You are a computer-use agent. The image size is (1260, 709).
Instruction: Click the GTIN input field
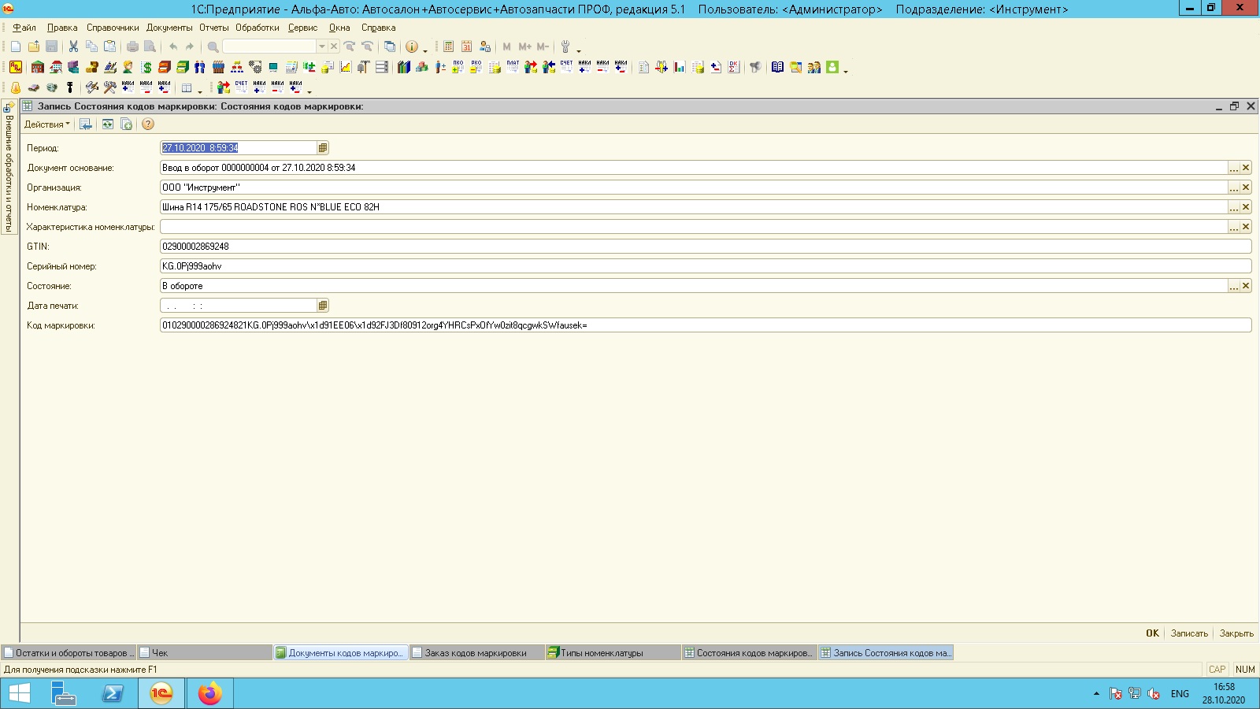click(x=706, y=247)
